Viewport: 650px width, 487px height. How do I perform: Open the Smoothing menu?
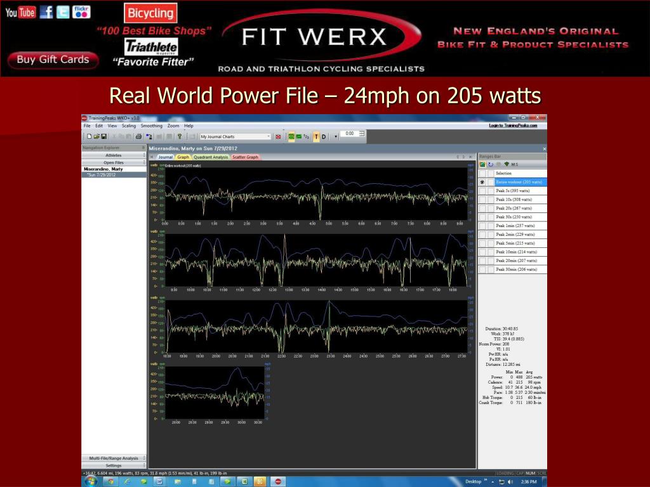(151, 126)
